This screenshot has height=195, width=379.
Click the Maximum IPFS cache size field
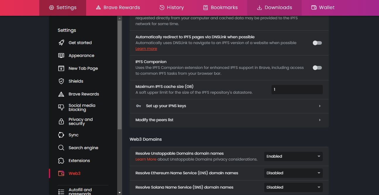297,89
